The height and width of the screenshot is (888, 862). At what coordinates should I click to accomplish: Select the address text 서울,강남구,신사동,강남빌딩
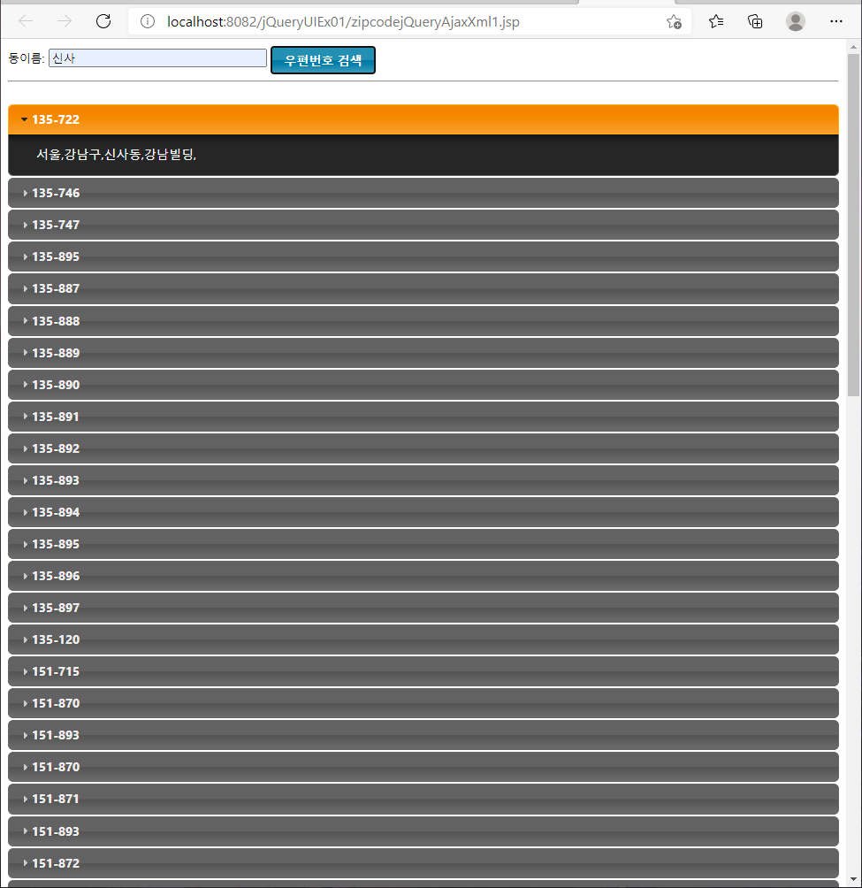coord(116,154)
